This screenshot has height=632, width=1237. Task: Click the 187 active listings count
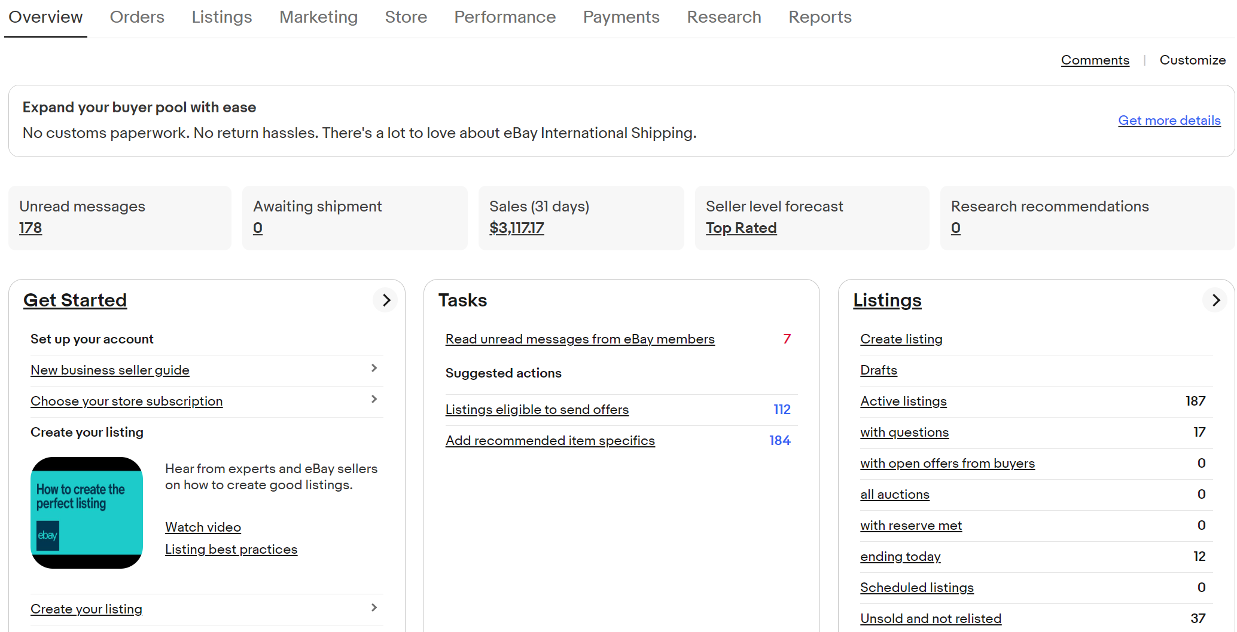tap(1195, 401)
